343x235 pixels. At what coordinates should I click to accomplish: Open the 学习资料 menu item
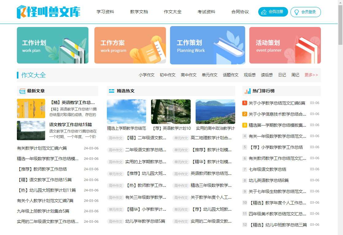click(x=105, y=12)
